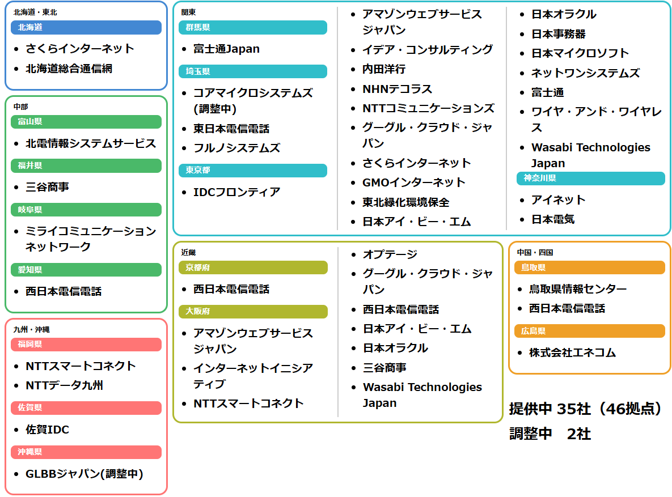Select IDCフロンティア entry

coord(236,192)
